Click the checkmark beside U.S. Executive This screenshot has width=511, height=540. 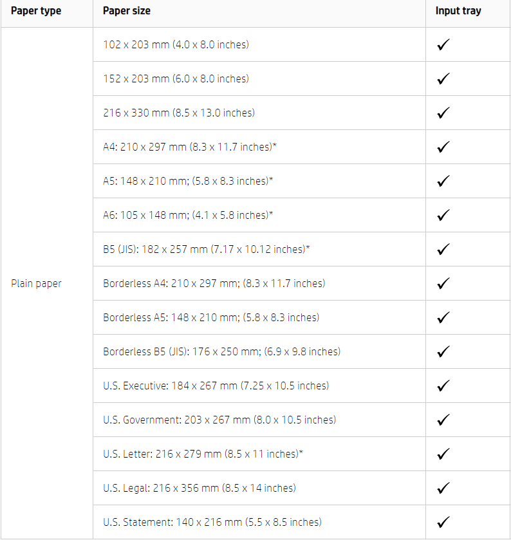pyautogui.click(x=443, y=386)
